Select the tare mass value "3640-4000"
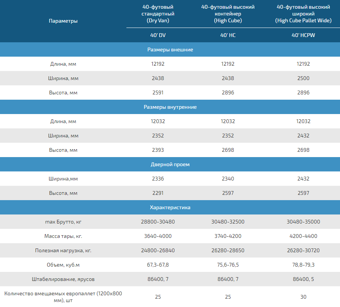Viewport: 340px width, 307px height. point(158,236)
